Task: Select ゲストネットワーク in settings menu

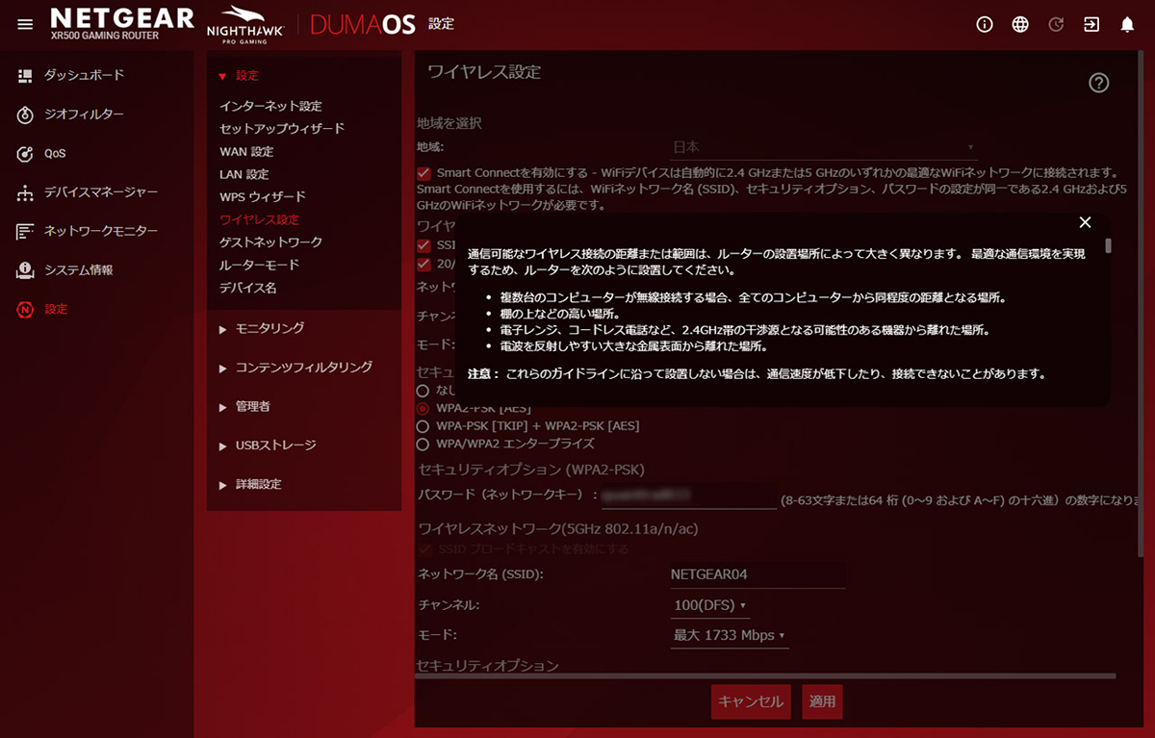Action: pos(270,242)
